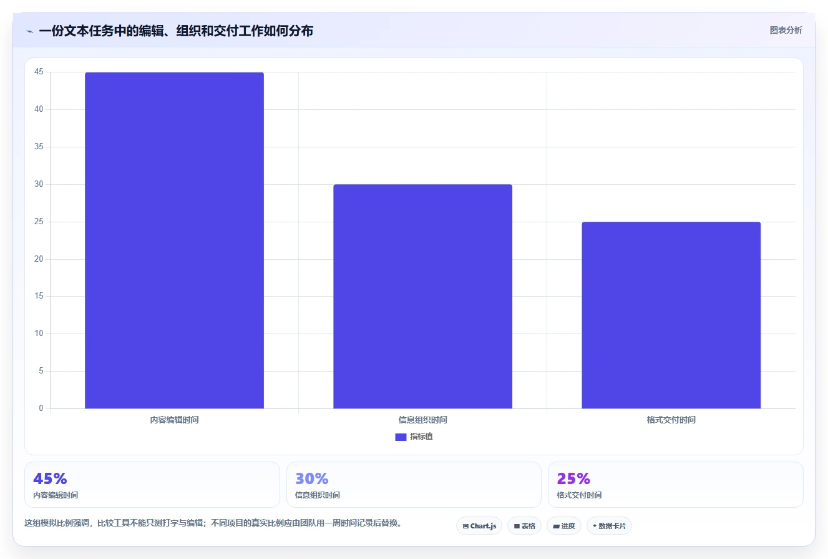Click the 表格 tag chip

[524, 526]
